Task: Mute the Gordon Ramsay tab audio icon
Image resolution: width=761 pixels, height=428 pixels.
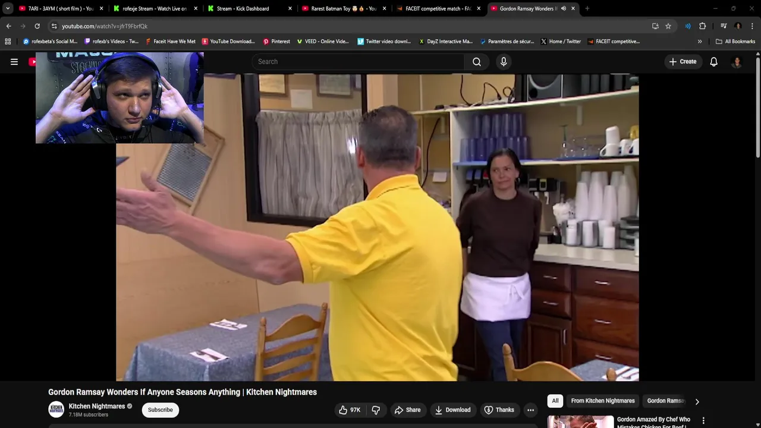Action: tap(563, 8)
